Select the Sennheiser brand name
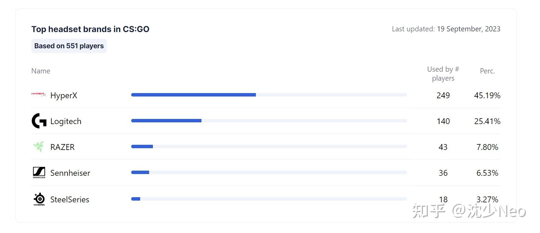The image size is (540, 233). pyautogui.click(x=70, y=173)
